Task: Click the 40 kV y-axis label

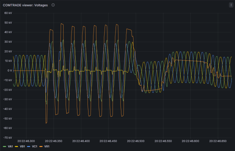Action: point(8,32)
